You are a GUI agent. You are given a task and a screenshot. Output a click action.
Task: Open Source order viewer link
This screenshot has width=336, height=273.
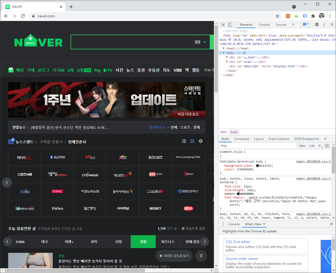242,259
